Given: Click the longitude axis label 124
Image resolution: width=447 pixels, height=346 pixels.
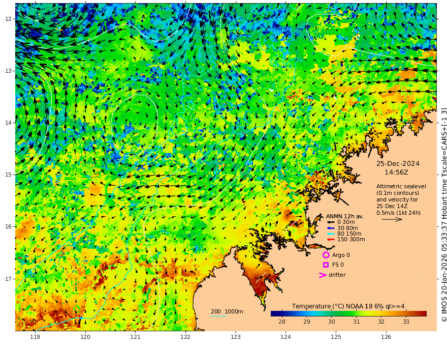Looking at the screenshot, I should [x=285, y=337].
